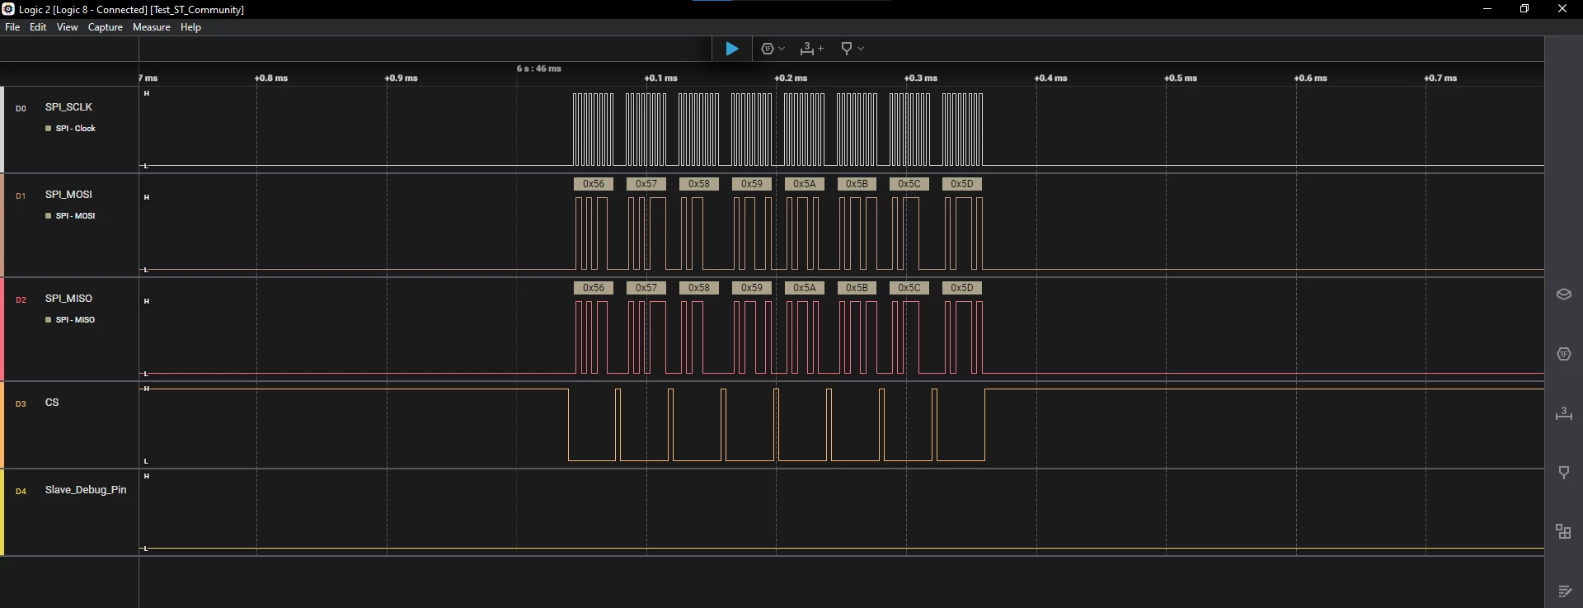Screen dimensions: 1583x608
Task: Click the 6 s : 46 ms time label
Action: 539,68
